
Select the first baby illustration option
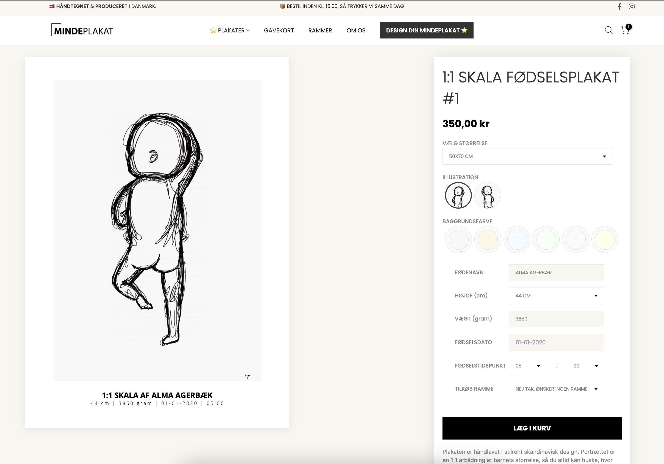(458, 195)
